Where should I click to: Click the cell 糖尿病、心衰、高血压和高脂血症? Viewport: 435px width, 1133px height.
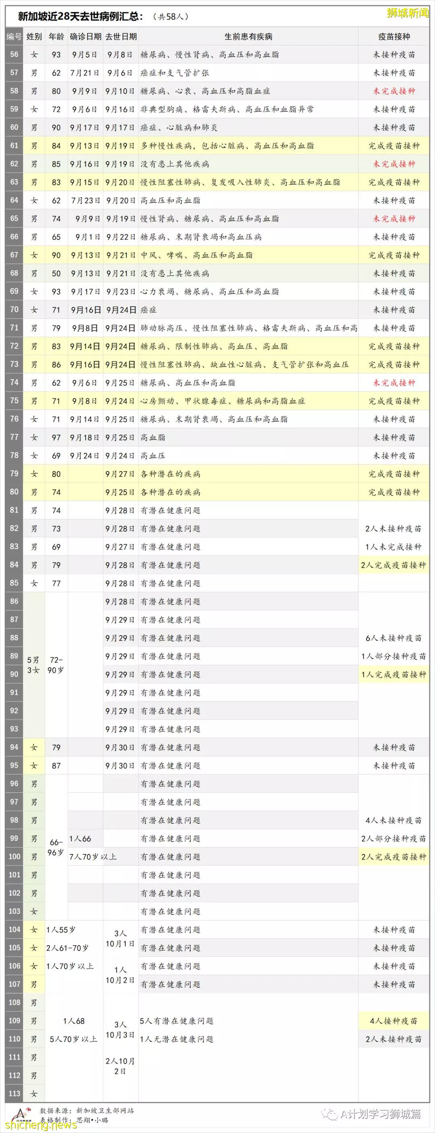coord(205,91)
